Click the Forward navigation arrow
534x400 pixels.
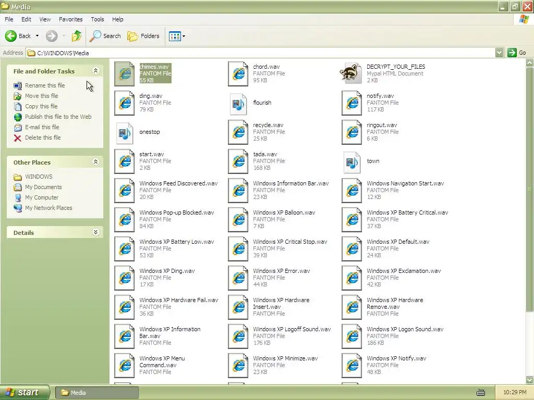pos(52,36)
